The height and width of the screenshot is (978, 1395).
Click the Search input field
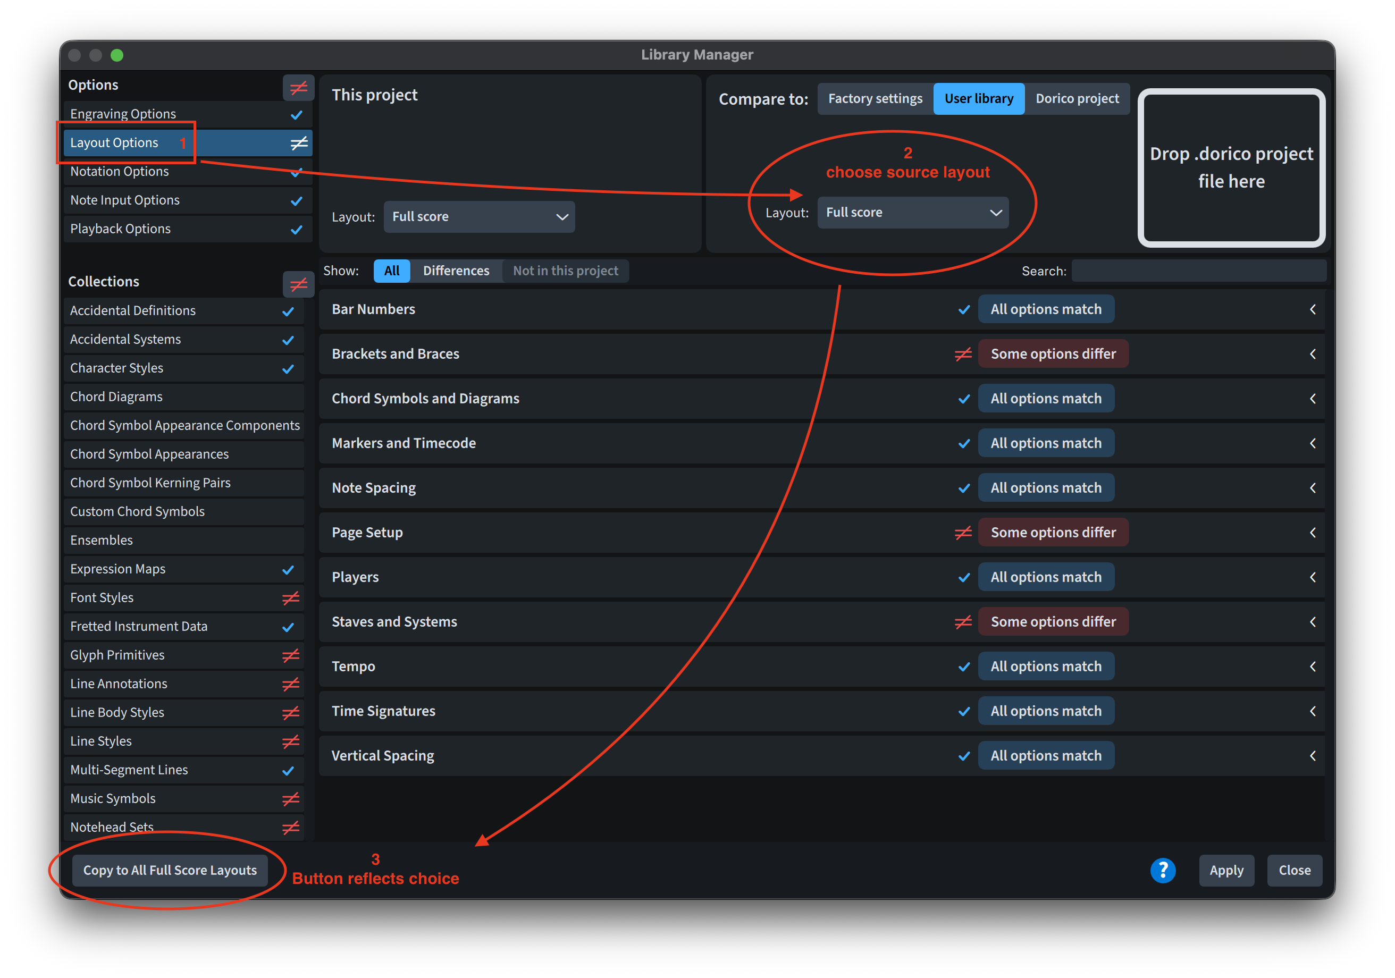click(1198, 271)
